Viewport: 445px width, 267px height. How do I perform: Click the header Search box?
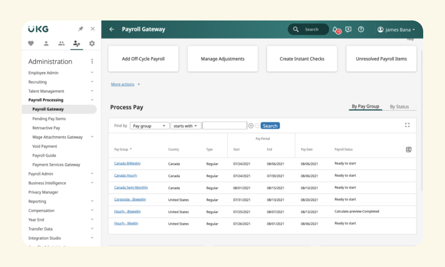click(x=308, y=29)
